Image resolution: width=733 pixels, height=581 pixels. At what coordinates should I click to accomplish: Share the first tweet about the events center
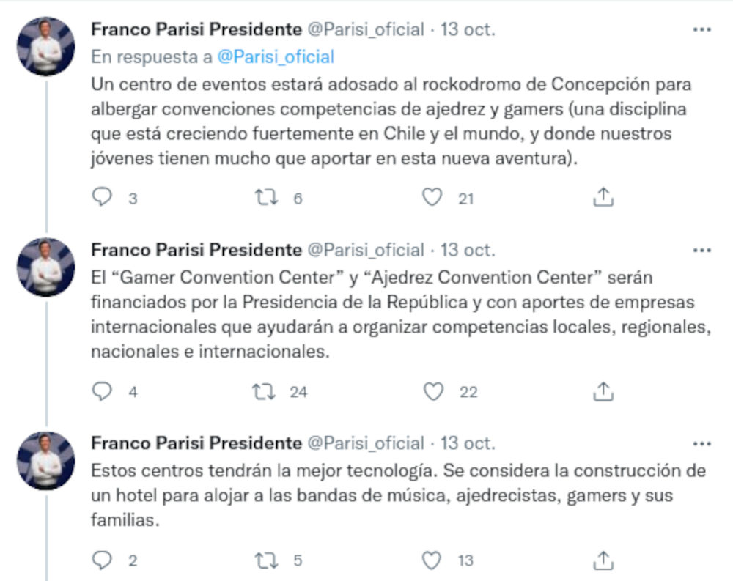603,197
